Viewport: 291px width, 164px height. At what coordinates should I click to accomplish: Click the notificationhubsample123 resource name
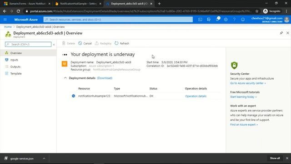[94, 96]
